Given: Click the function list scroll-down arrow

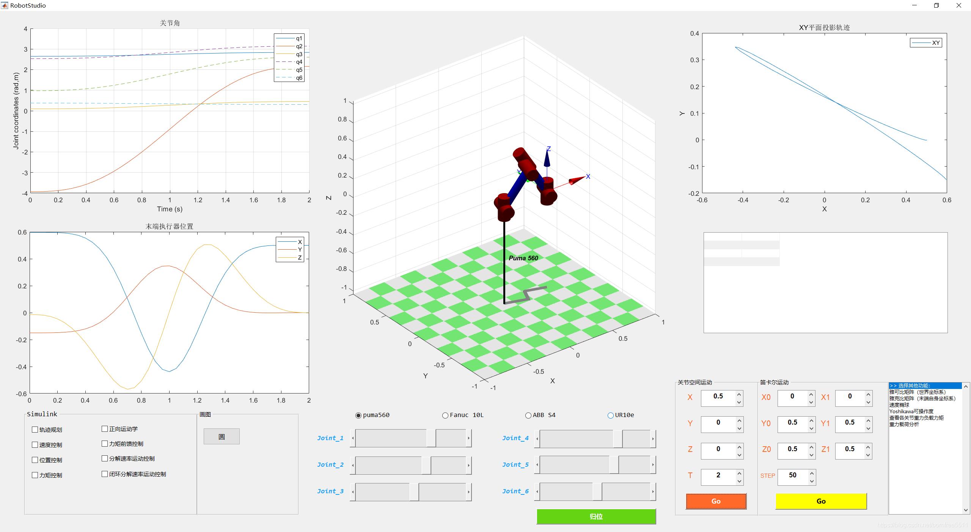Looking at the screenshot, I should (x=966, y=510).
